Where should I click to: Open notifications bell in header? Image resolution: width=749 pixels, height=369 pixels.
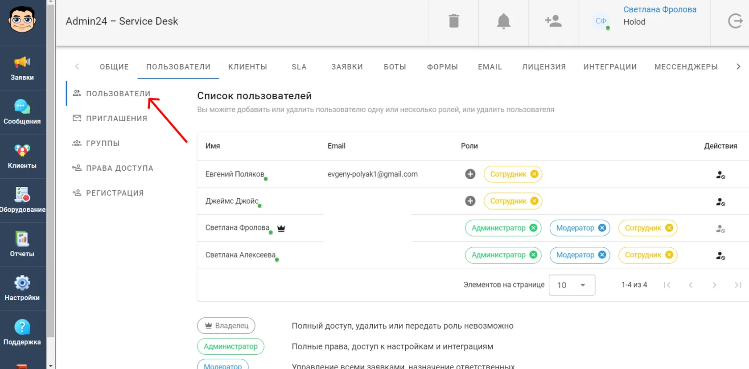click(x=503, y=21)
